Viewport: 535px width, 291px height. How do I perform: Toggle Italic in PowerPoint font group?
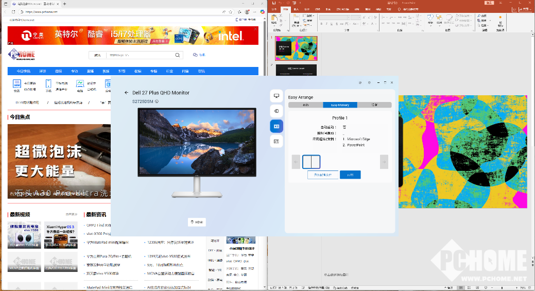326,24
